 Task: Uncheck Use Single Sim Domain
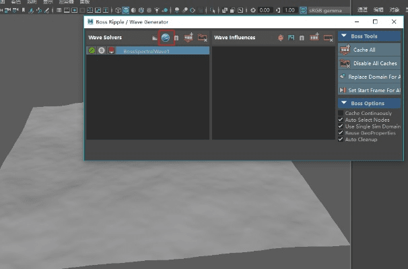[341, 126]
